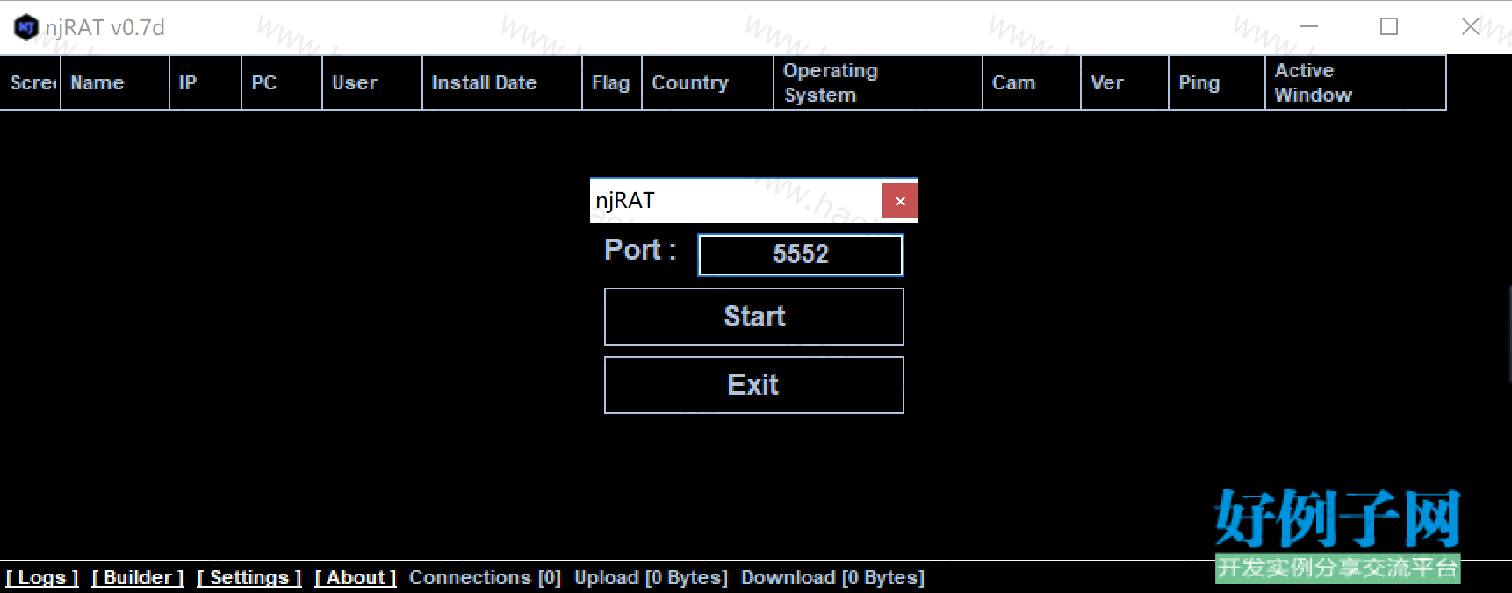Sort by the User column header
Viewport: 1512px width, 593px height.
(372, 82)
